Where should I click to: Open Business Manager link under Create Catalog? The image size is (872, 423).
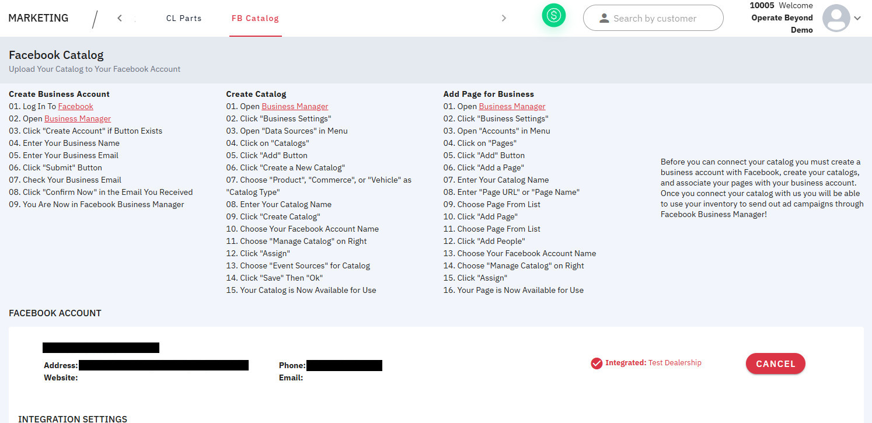(295, 106)
